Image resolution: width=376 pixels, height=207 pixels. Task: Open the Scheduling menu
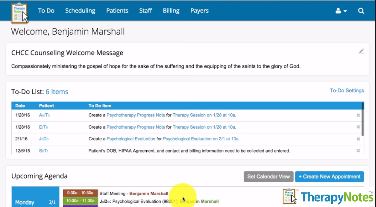pyautogui.click(x=80, y=11)
